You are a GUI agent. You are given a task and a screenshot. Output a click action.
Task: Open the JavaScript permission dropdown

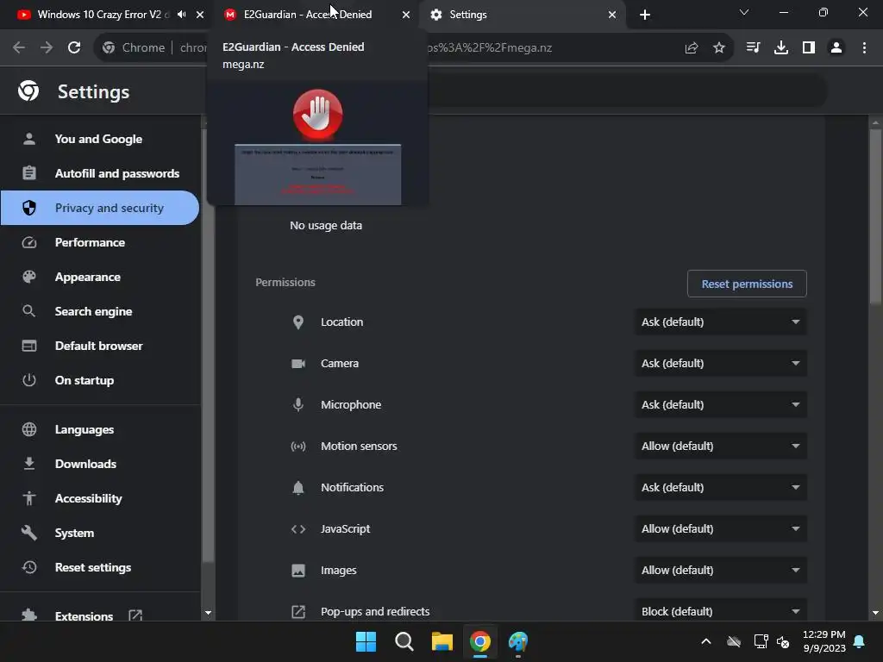[721, 528]
